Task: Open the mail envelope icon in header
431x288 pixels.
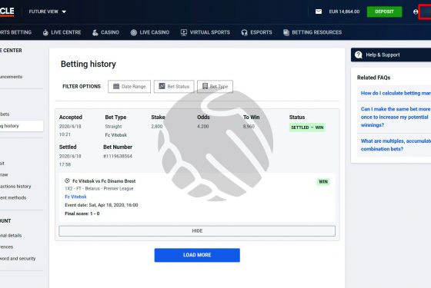Action: click(x=319, y=12)
